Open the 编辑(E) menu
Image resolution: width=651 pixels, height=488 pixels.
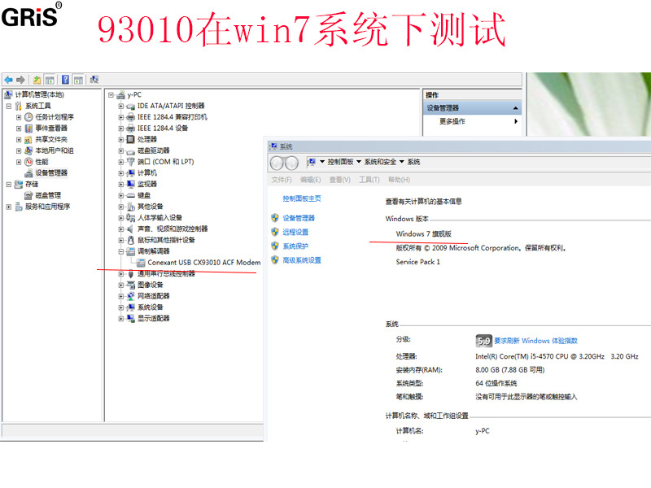click(311, 180)
